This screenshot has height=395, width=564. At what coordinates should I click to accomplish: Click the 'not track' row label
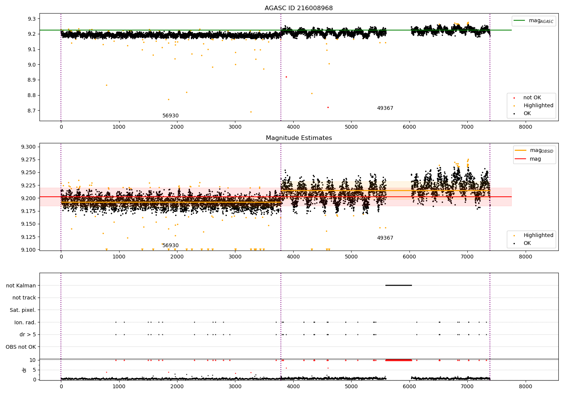point(24,298)
